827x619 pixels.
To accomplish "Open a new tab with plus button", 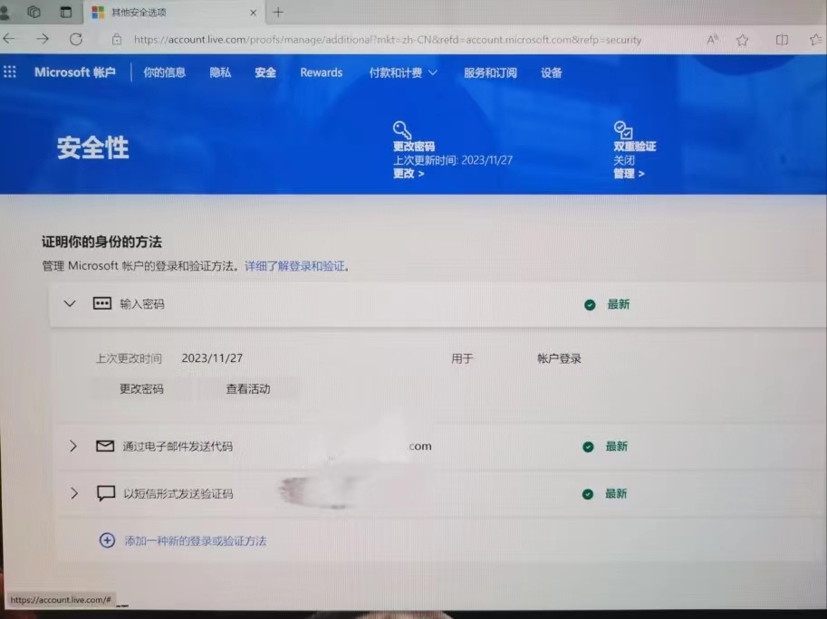I will pos(278,12).
